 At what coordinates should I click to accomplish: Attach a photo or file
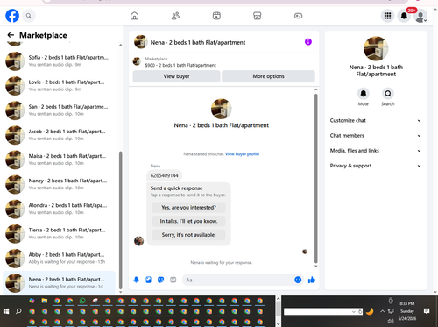pyautogui.click(x=148, y=280)
